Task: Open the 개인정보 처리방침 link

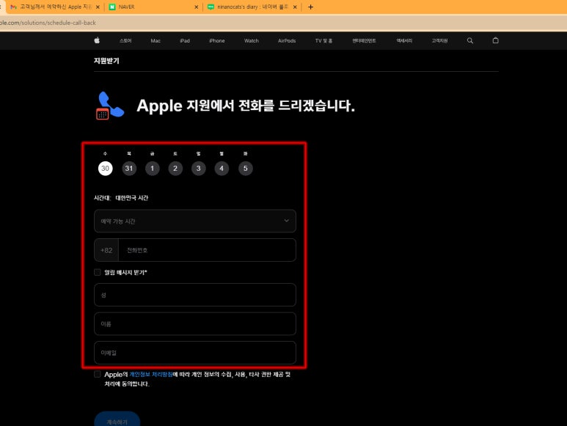Action: tap(151, 375)
